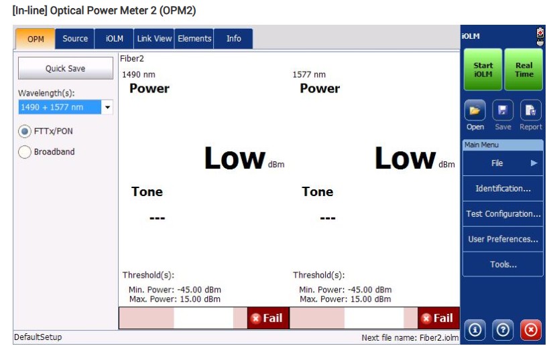Click the 1577 nm Fail indicator

(x=438, y=318)
